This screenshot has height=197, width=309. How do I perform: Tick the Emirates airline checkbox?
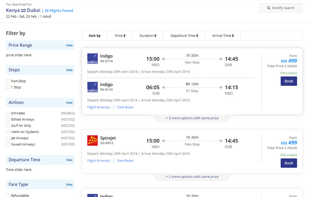coord(8,113)
